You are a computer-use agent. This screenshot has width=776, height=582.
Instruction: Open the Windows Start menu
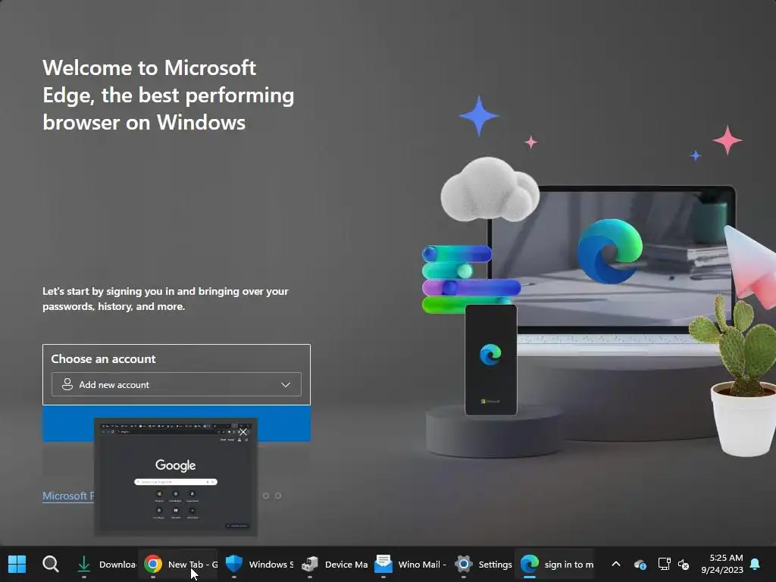tap(17, 564)
